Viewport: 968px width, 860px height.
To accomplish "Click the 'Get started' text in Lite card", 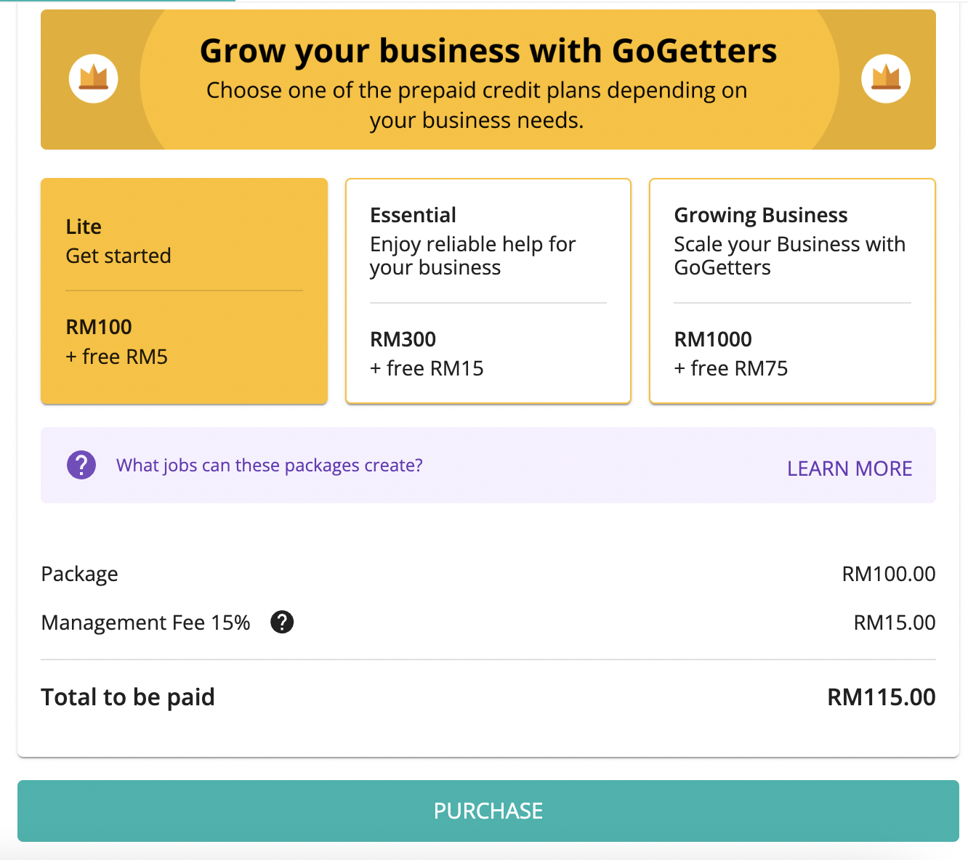I will click(118, 256).
